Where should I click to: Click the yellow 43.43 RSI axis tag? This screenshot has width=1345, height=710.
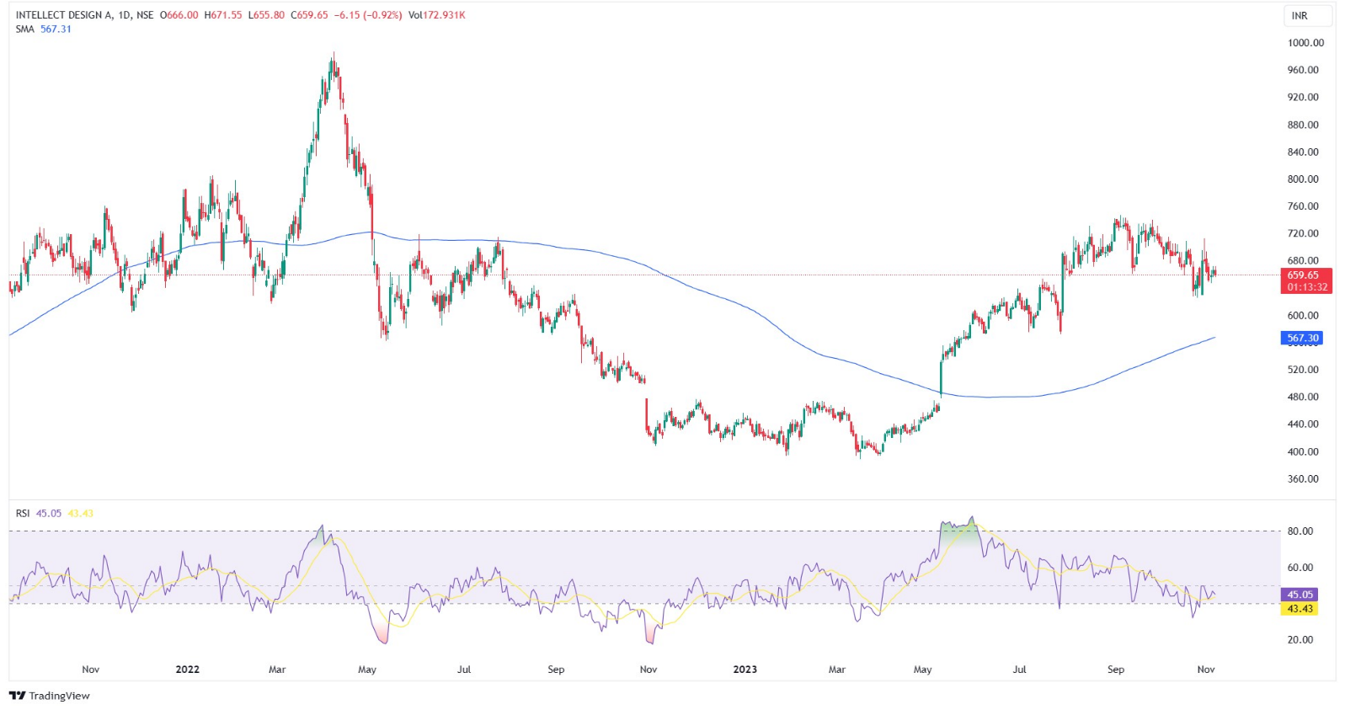pyautogui.click(x=1300, y=608)
